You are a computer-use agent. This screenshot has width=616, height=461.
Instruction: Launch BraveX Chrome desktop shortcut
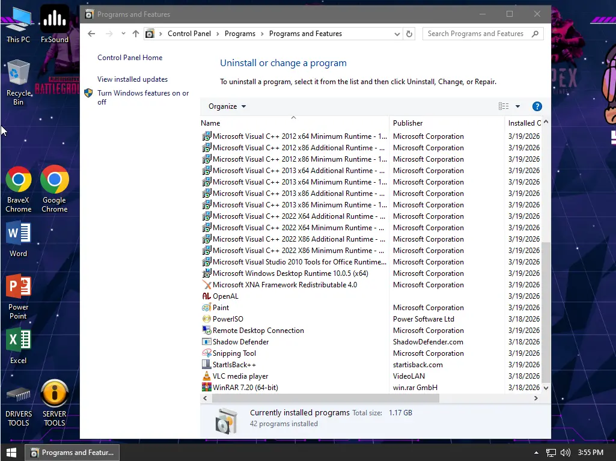(18, 189)
